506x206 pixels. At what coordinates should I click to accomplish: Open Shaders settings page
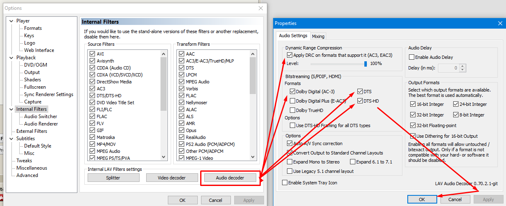(32, 80)
